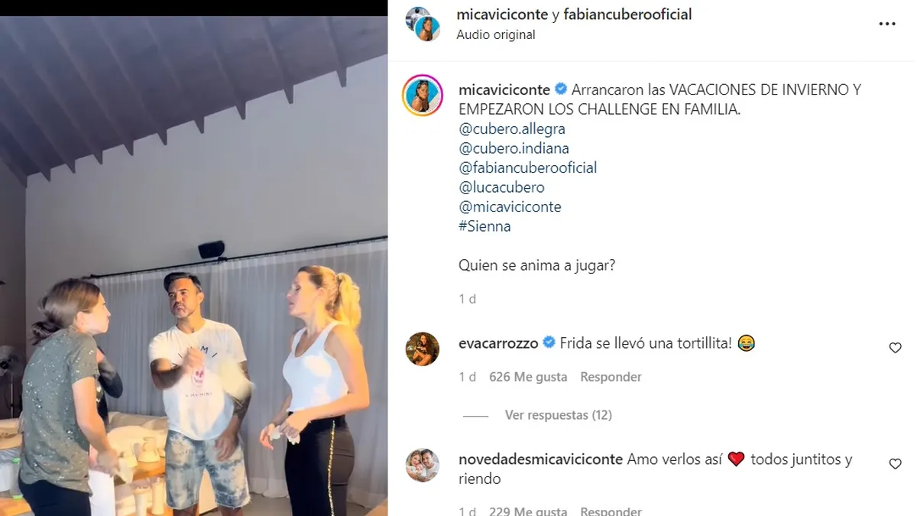Open @fabiancuberooficial mention in caption

[x=527, y=167]
